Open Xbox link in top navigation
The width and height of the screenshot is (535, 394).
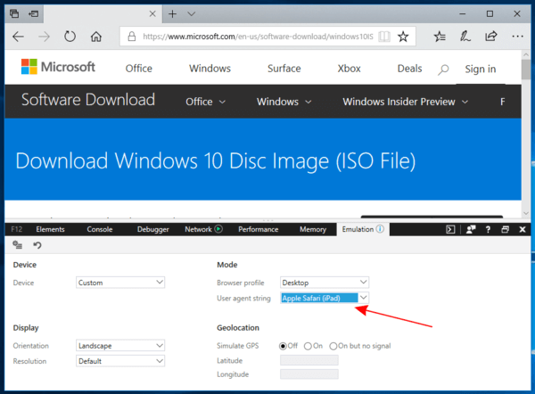click(349, 69)
